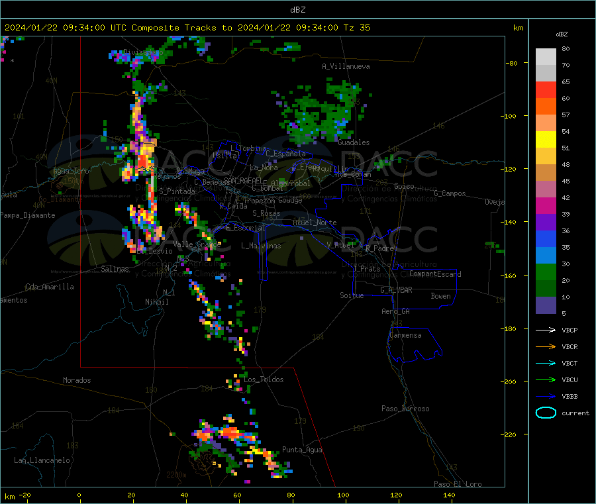Click the Bowen location label
The image size is (596, 504).
440,296
